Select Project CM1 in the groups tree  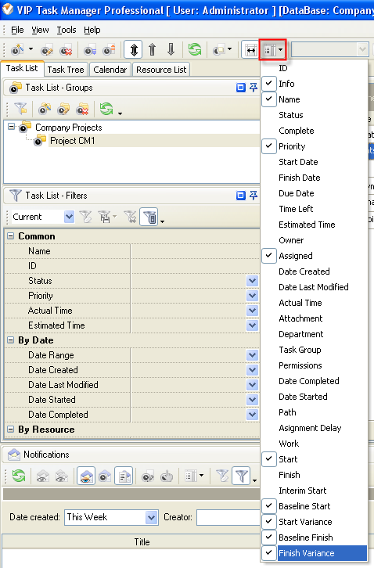point(72,141)
